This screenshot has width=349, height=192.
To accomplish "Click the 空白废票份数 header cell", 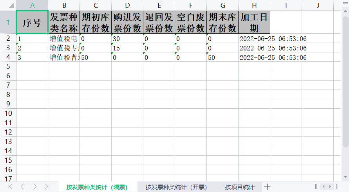I will point(191,22).
